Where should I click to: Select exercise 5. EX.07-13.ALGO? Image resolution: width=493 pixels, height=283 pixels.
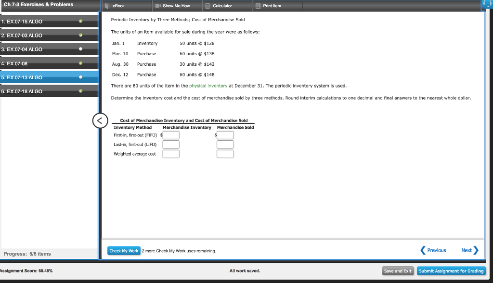tap(50, 77)
